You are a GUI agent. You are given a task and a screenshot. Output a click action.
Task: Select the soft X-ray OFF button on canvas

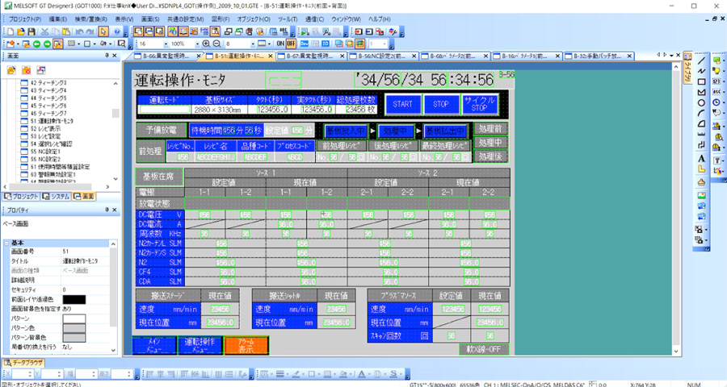tap(484, 349)
